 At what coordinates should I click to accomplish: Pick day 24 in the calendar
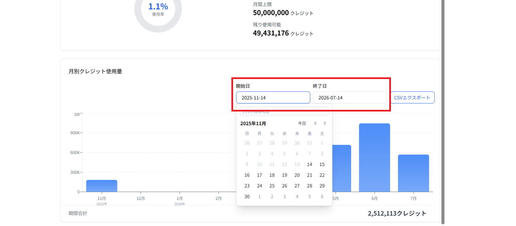260,186
